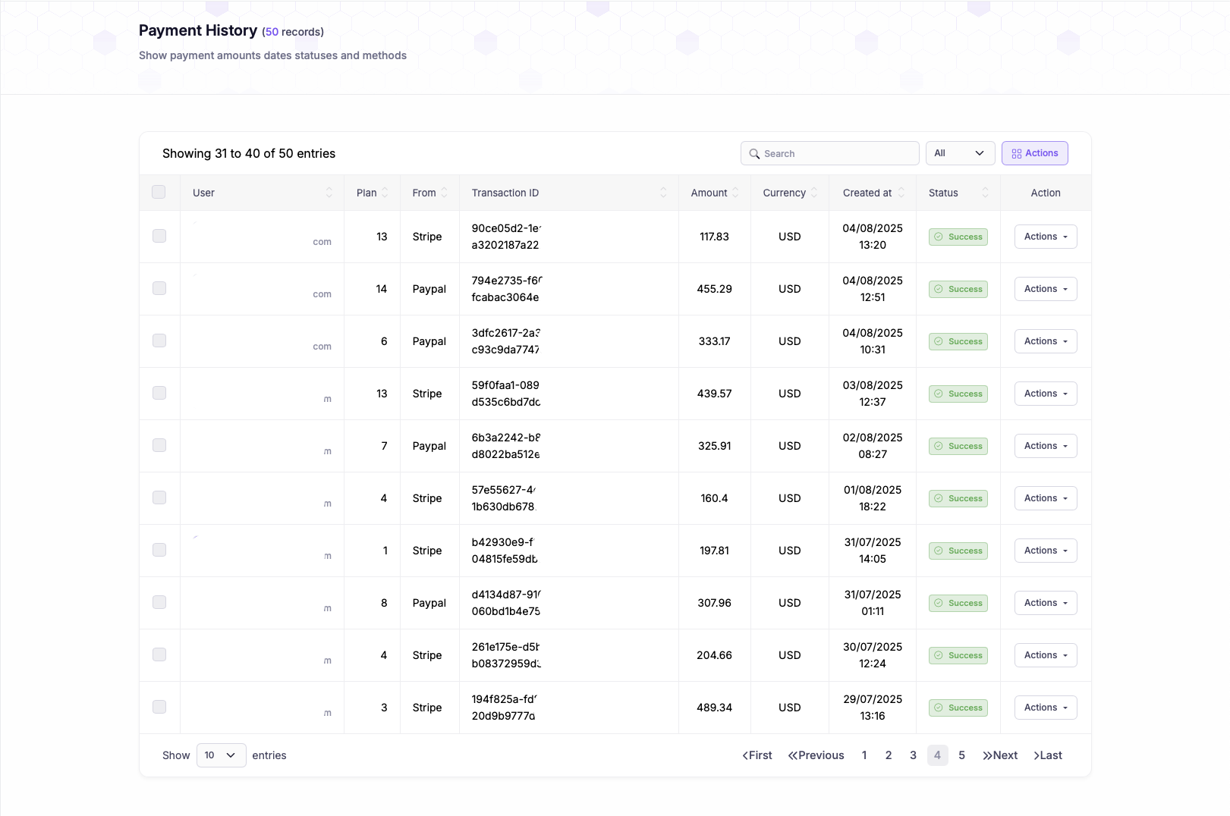Expand the Show 10 entries dropdown

click(221, 755)
